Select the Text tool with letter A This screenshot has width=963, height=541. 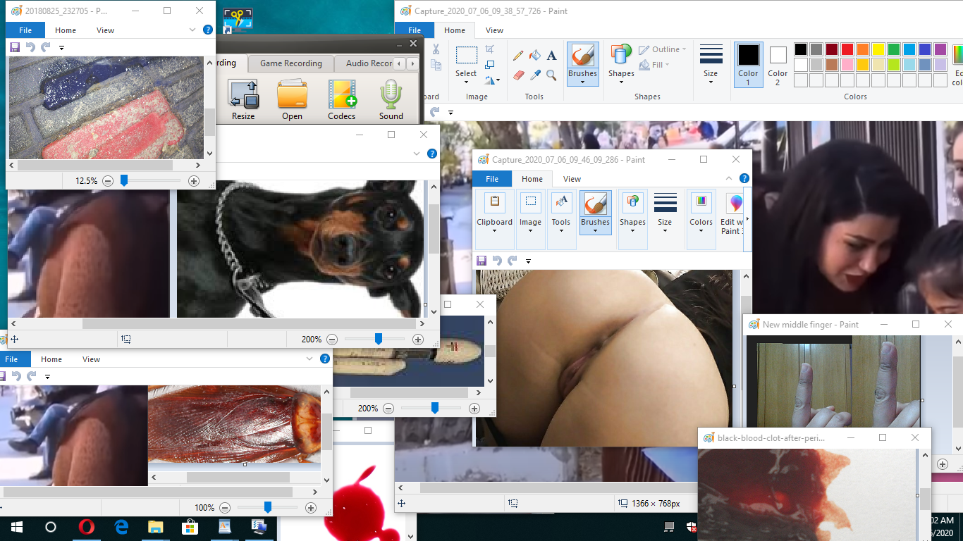coord(552,56)
